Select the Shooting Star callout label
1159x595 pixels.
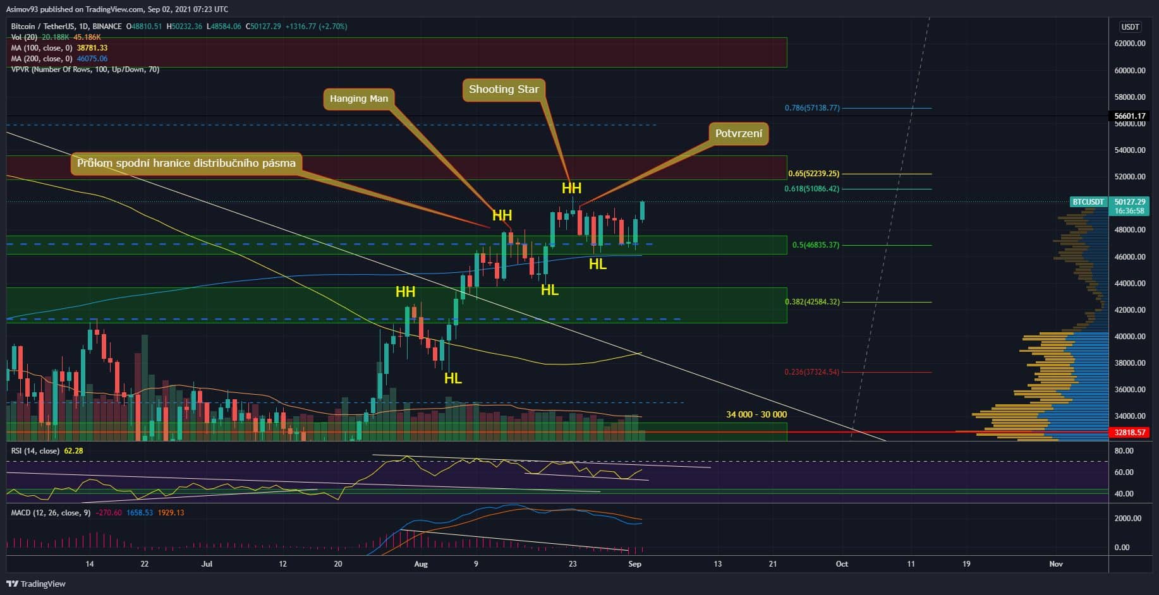(504, 89)
